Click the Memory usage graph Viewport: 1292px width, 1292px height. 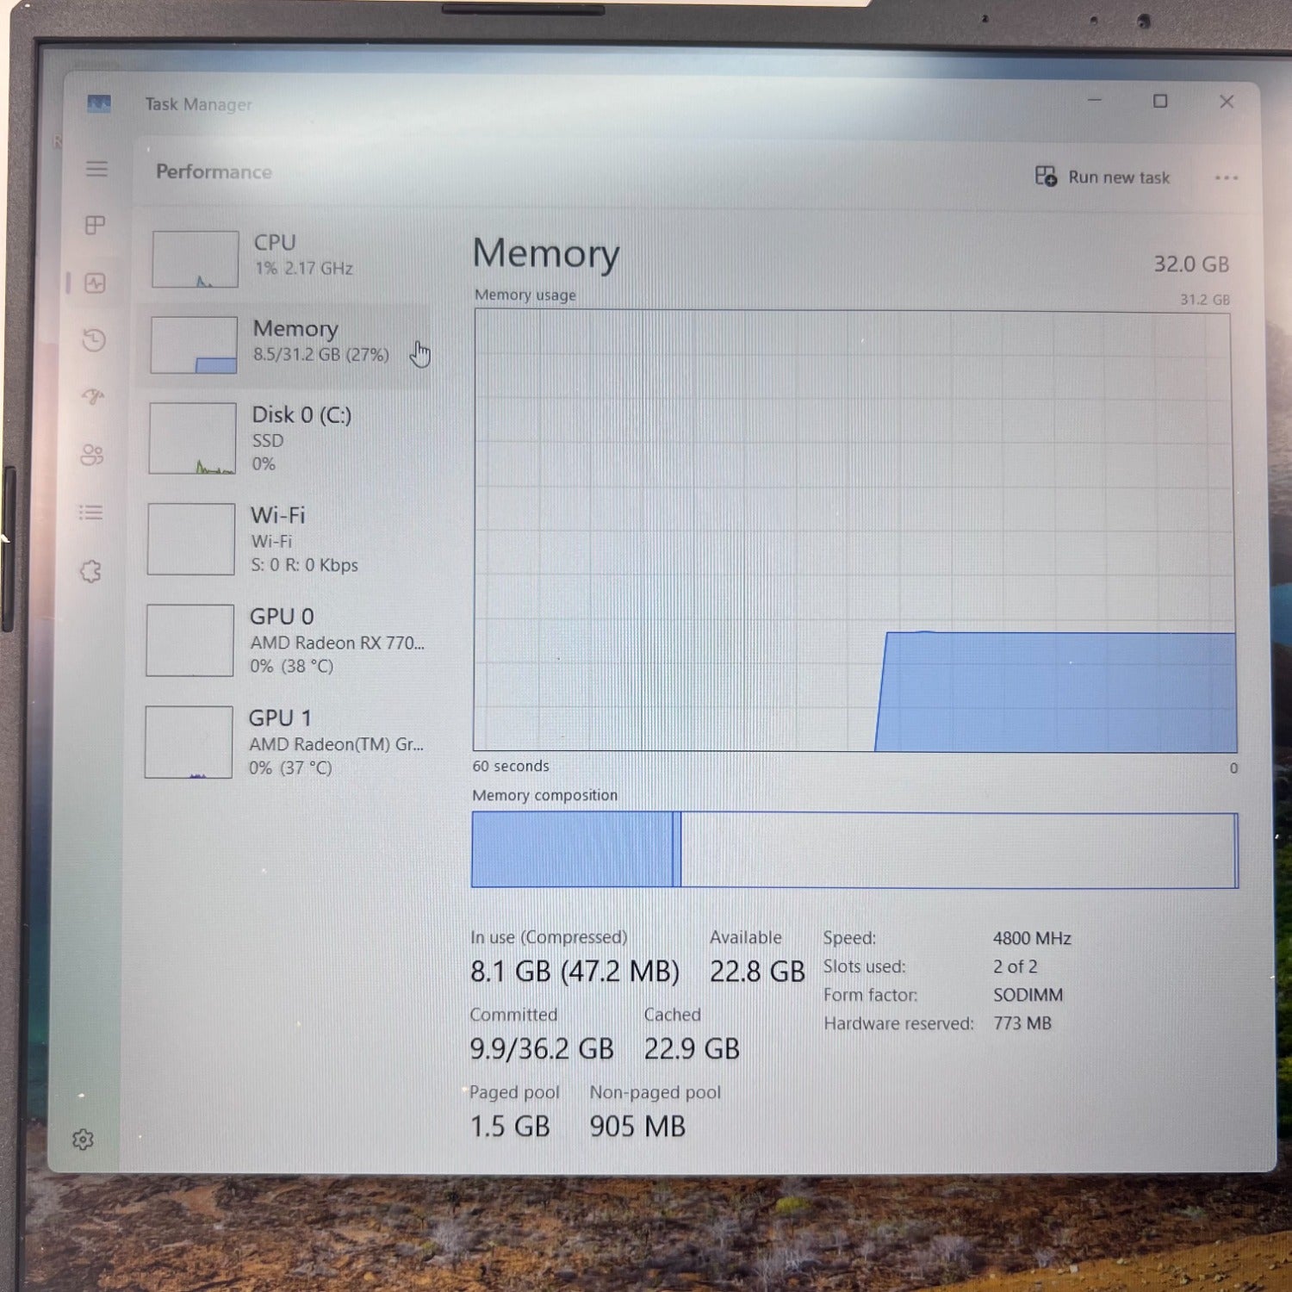pyautogui.click(x=854, y=531)
